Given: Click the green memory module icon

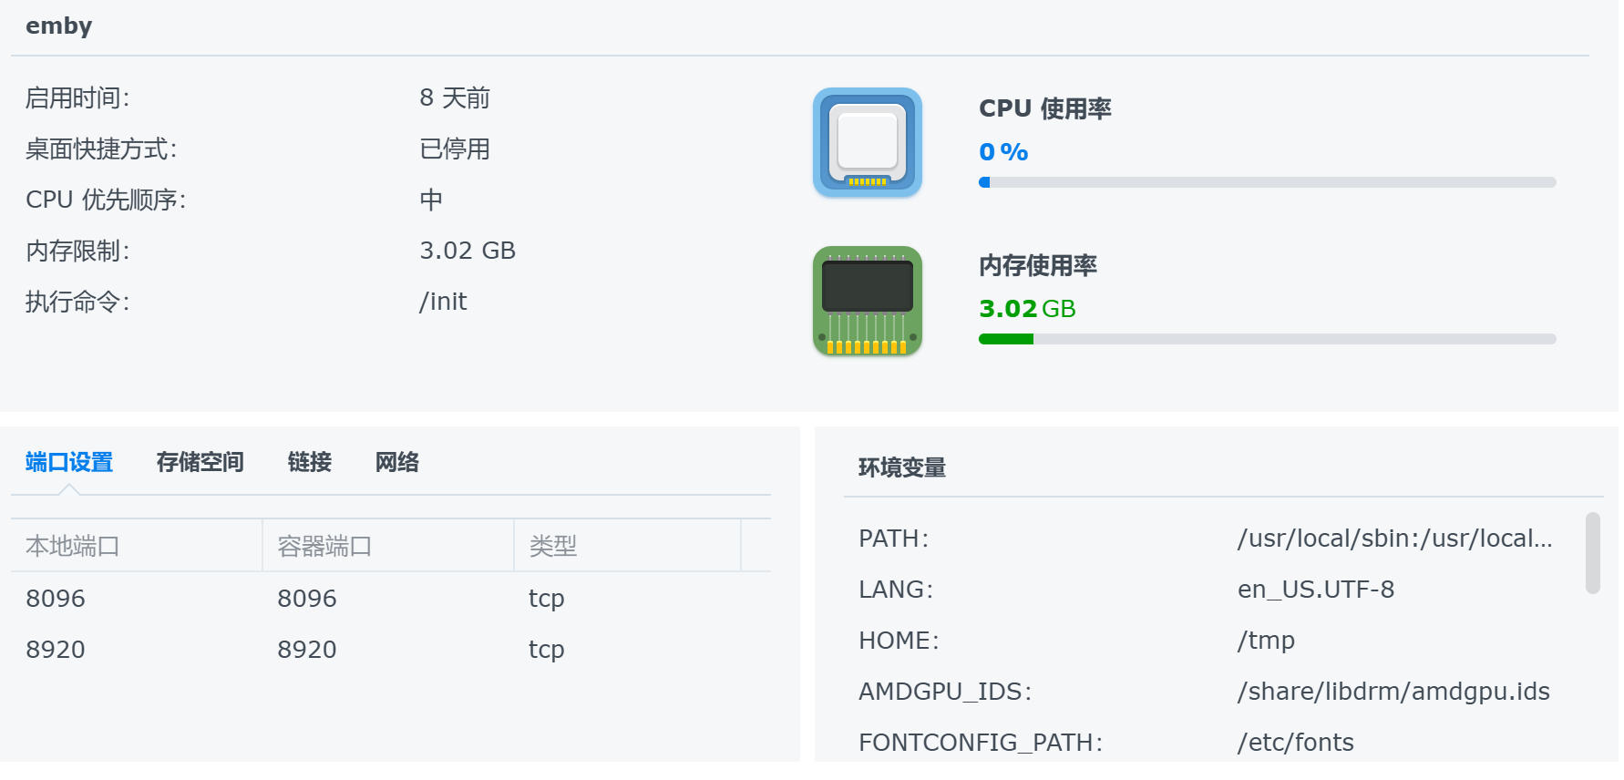Looking at the screenshot, I should click(x=867, y=301).
